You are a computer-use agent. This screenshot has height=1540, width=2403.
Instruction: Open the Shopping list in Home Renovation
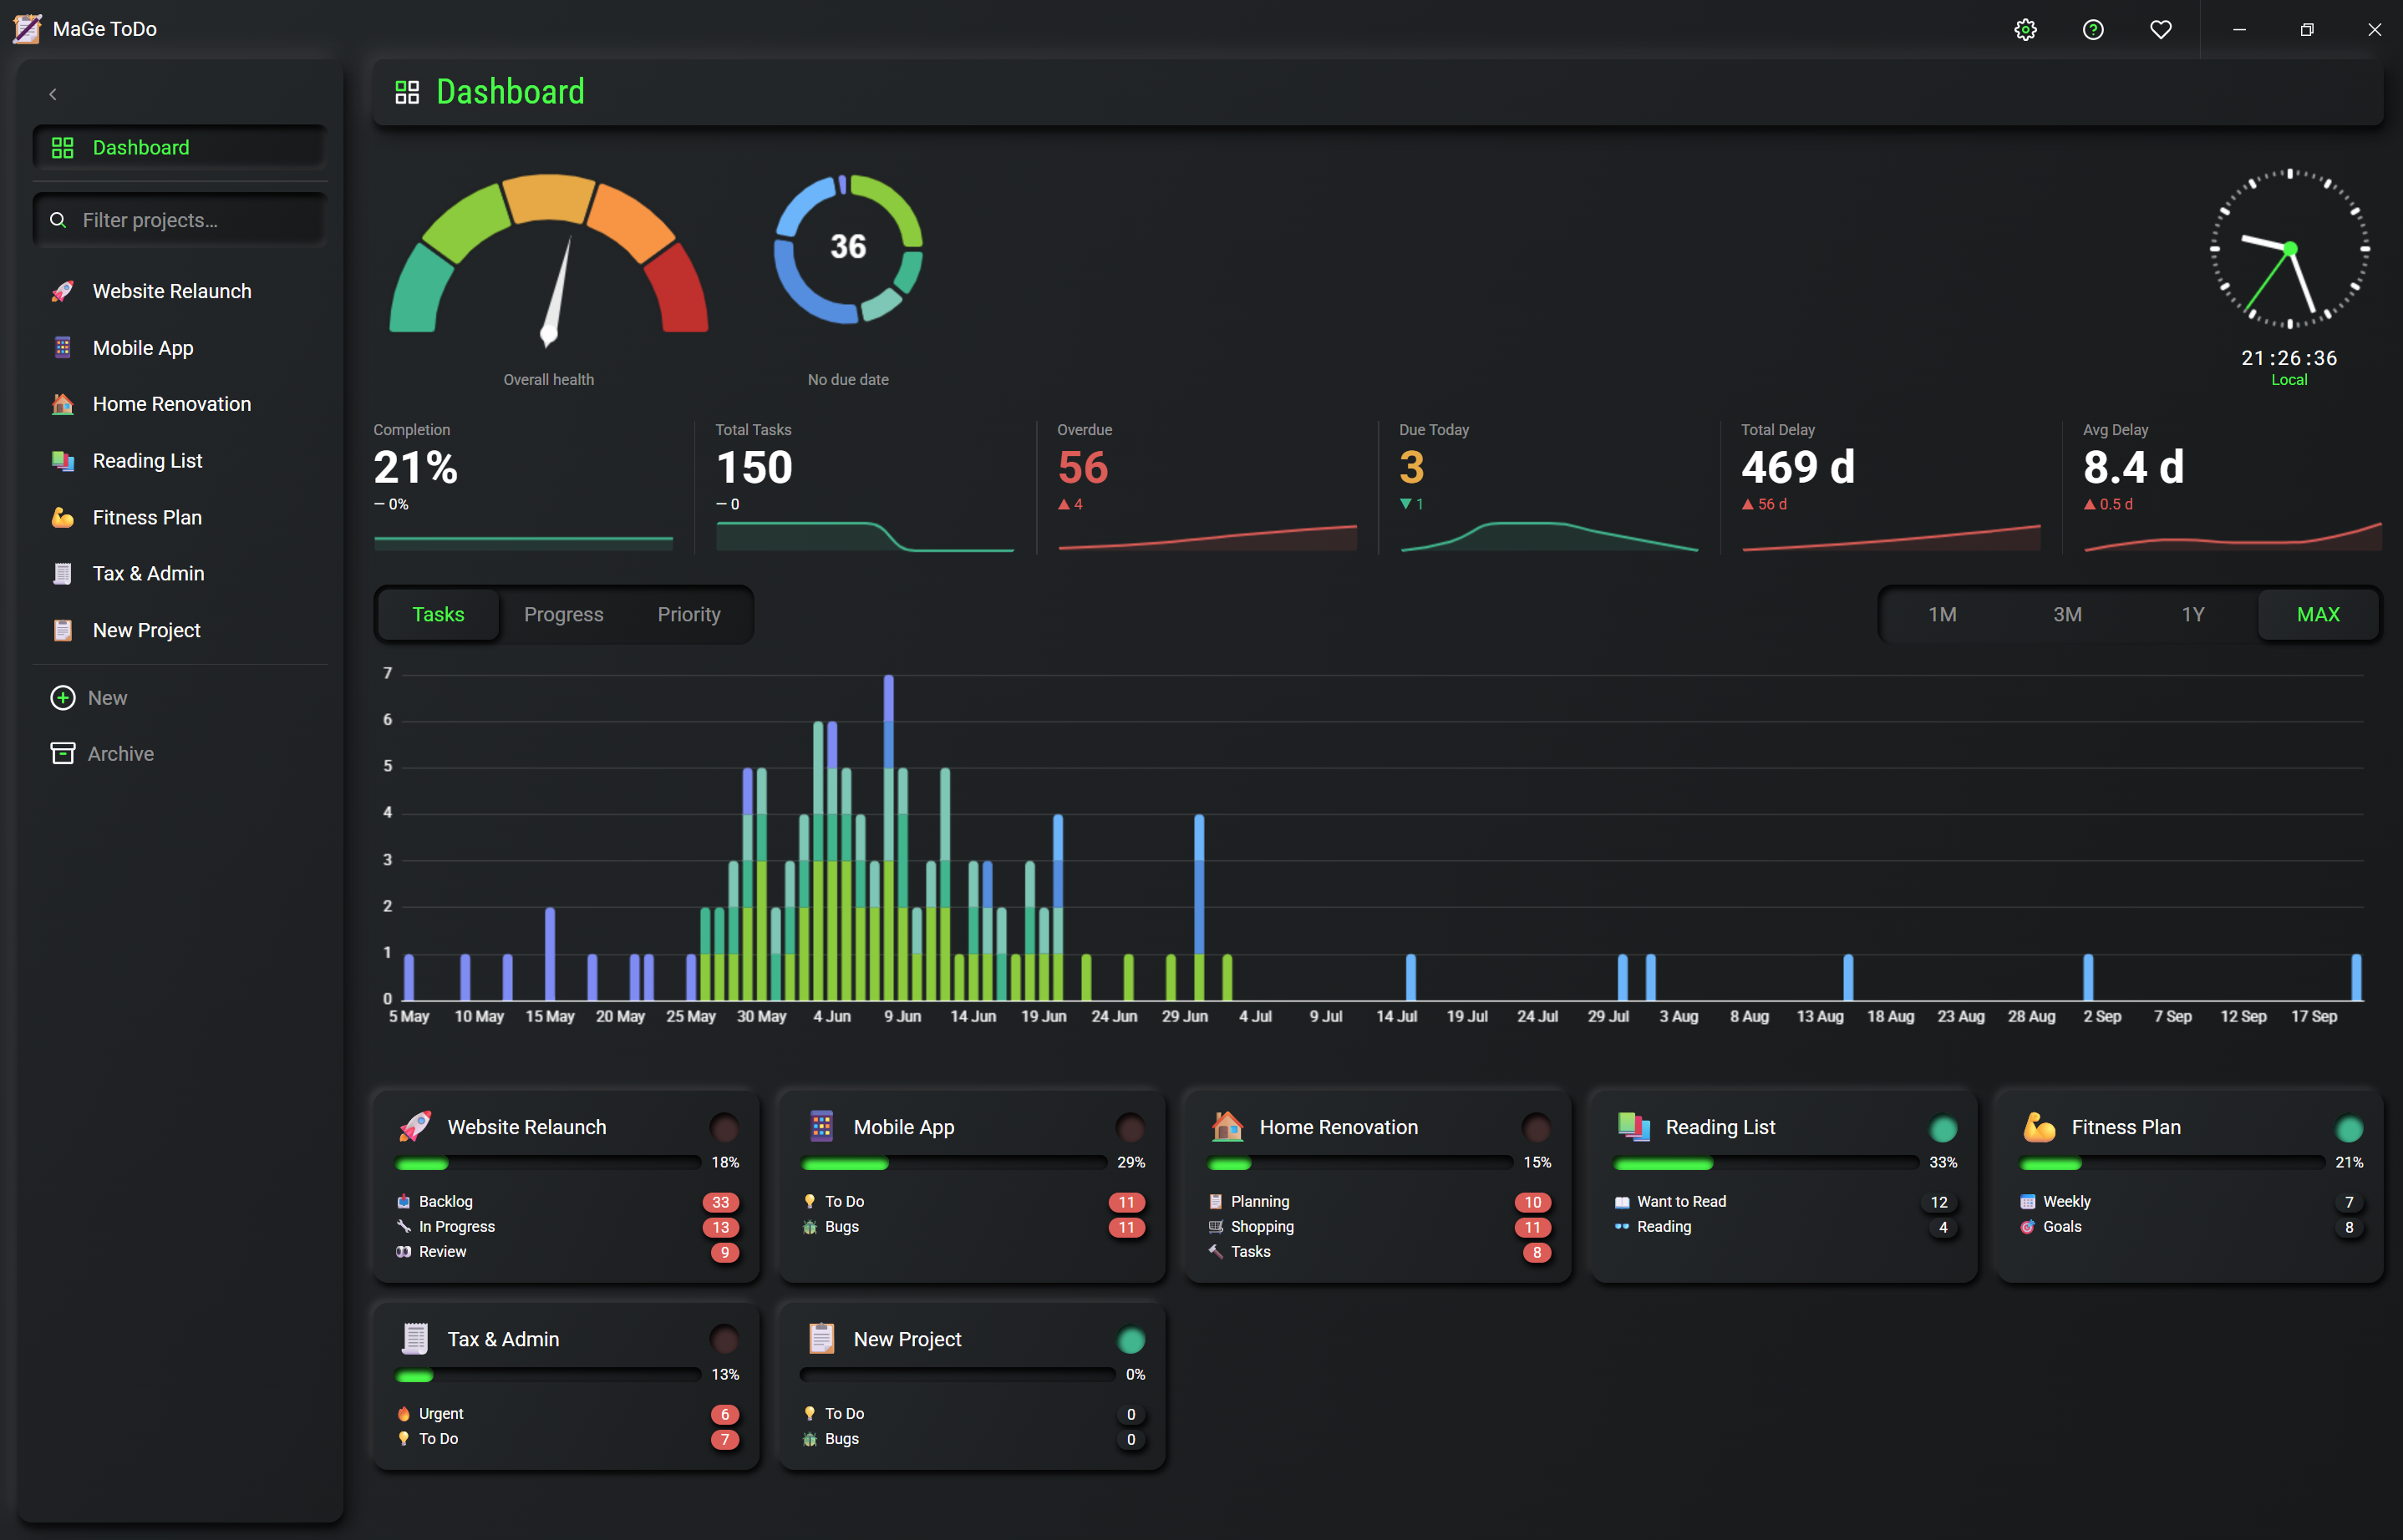click(1379, 1227)
